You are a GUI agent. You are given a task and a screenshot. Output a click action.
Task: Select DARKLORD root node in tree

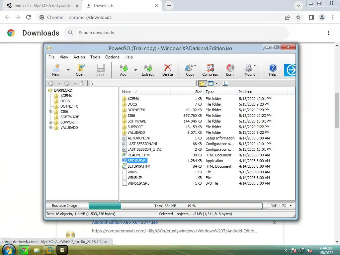click(x=63, y=90)
